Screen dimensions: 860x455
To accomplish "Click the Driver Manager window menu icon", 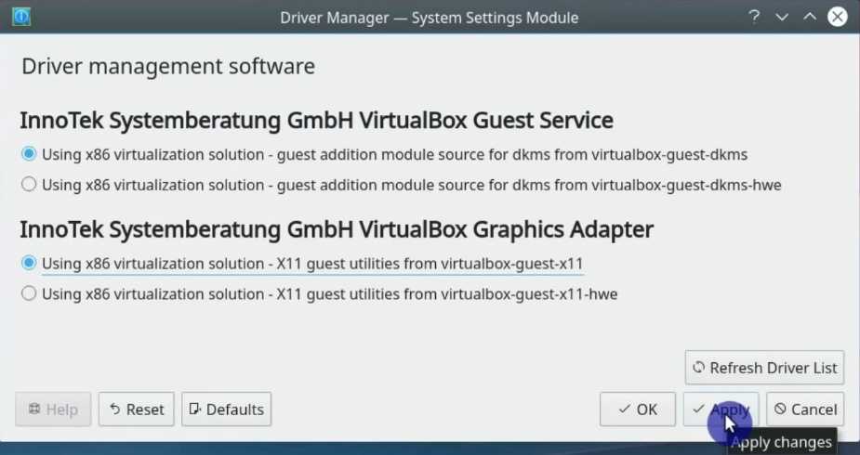I will (x=20, y=17).
